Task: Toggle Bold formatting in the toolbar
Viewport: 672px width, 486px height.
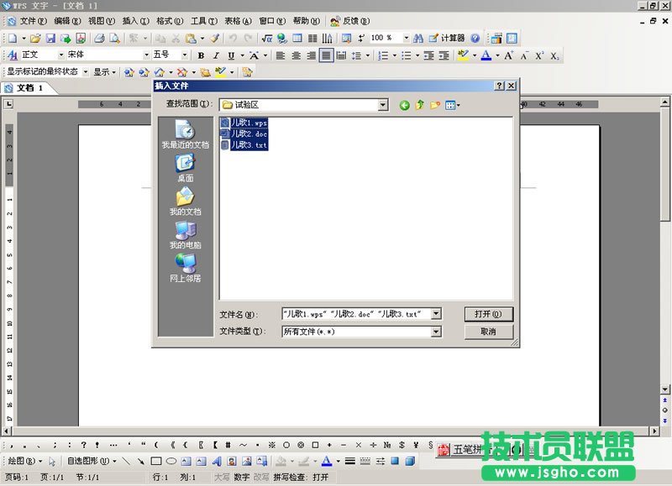Action: tap(202, 55)
